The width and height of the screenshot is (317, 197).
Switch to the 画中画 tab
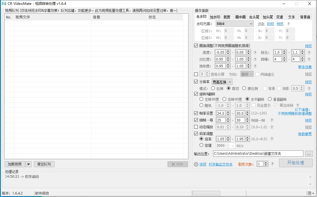pos(240,17)
